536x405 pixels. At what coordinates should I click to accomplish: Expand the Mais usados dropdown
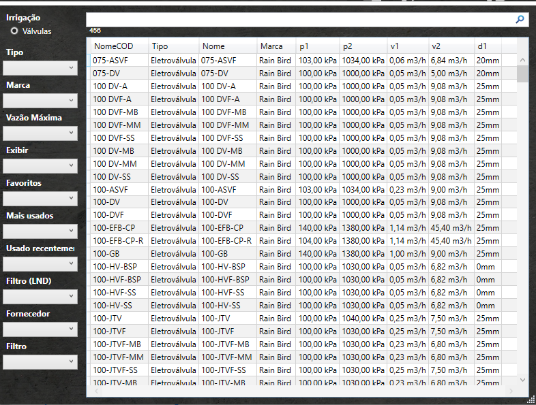pyautogui.click(x=40, y=231)
